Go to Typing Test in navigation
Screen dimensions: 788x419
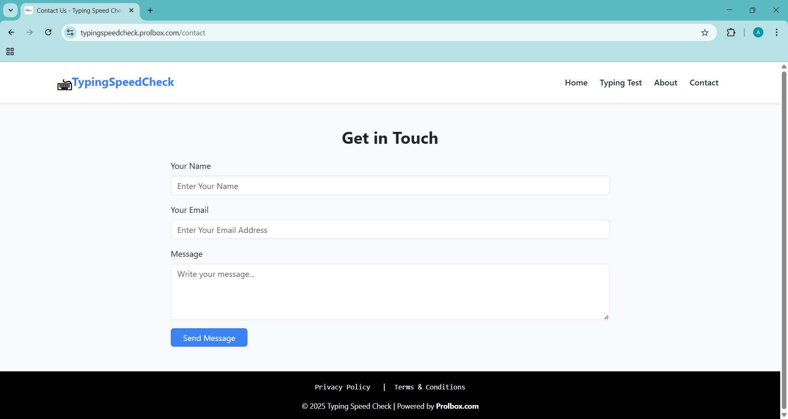621,83
